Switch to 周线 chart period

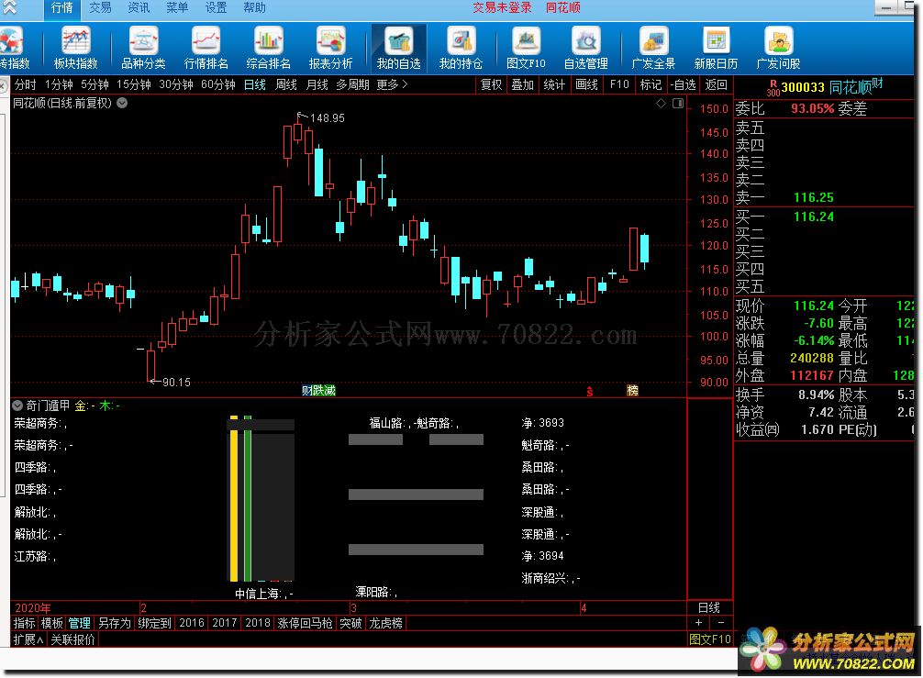point(286,84)
